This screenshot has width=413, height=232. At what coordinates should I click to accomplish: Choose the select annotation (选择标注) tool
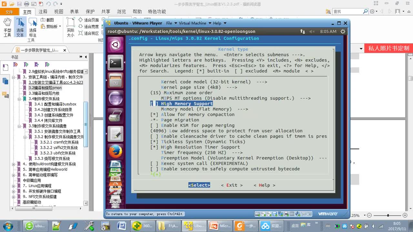pos(33,27)
